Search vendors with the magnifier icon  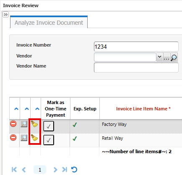pos(174,57)
